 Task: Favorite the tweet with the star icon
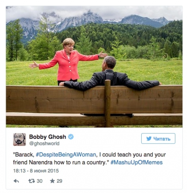(52, 181)
